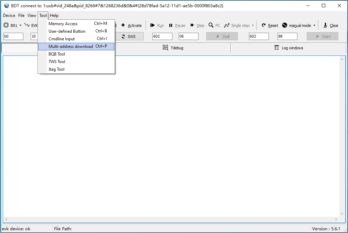
Task: Open the Device menu
Action: click(x=9, y=16)
